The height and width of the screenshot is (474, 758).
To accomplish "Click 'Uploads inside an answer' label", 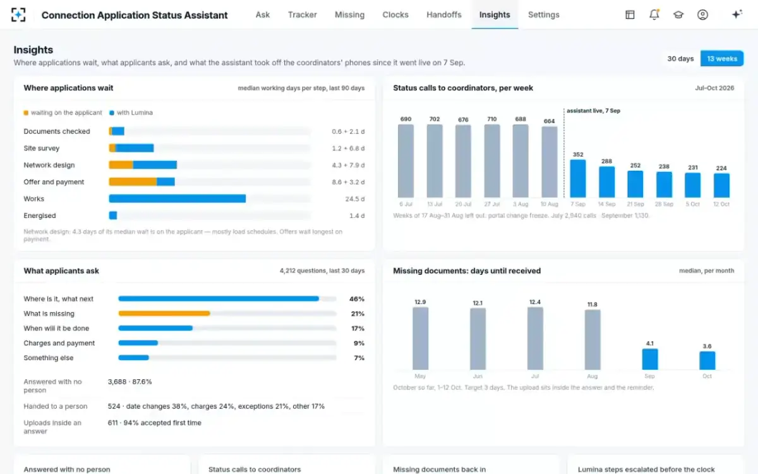I will pos(52,427).
